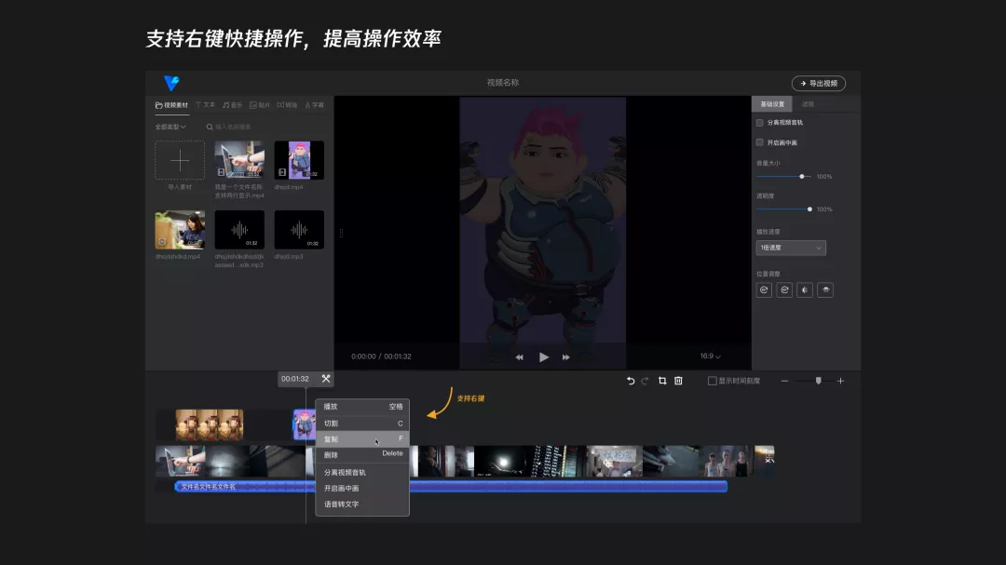Select the dhsjd.mp4 cartoon character thumbnail
The image size is (1006, 565).
(x=299, y=160)
